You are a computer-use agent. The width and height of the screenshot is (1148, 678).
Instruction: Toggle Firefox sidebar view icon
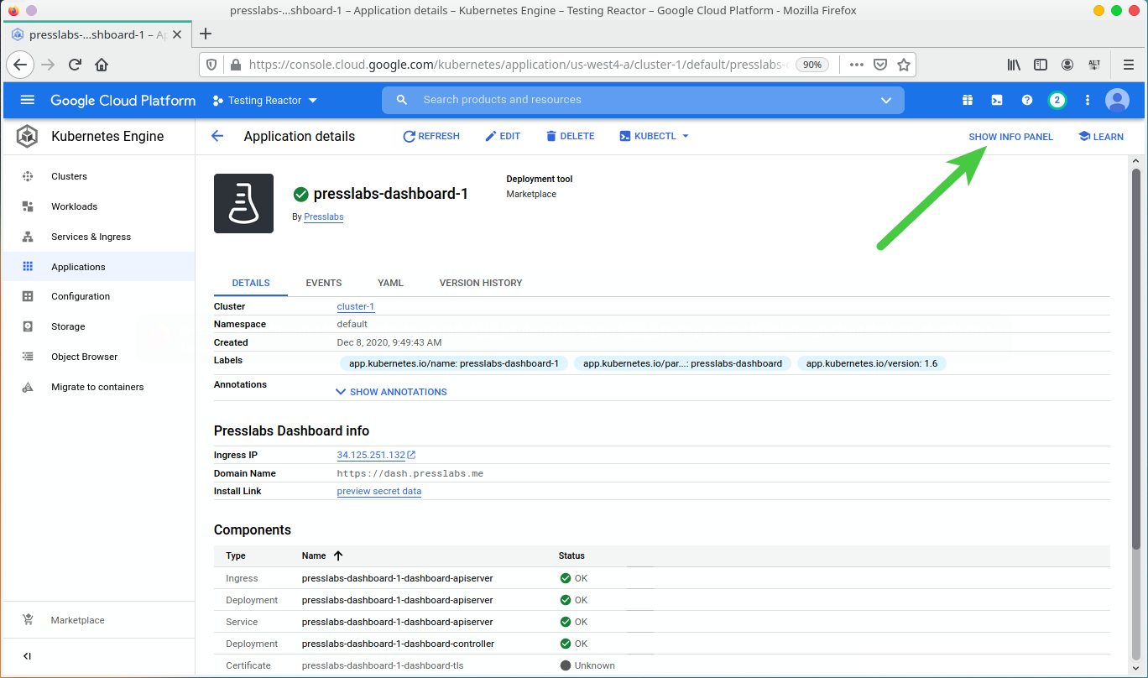tap(1041, 65)
